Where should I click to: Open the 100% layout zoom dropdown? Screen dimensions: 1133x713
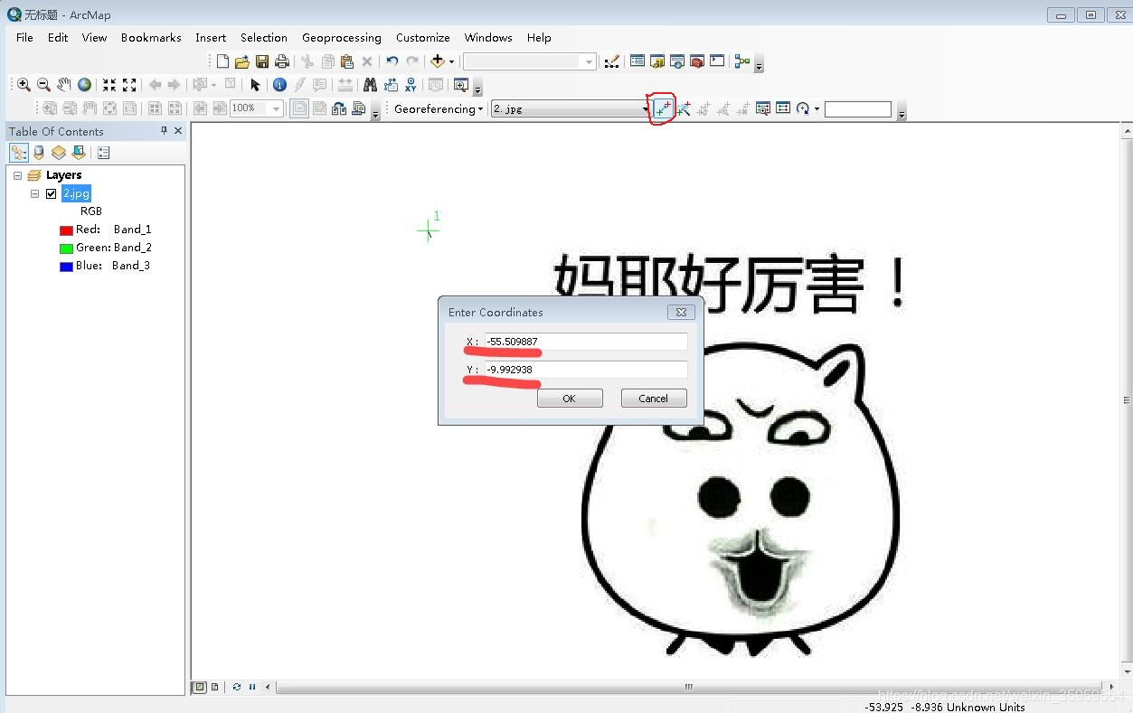(x=277, y=108)
